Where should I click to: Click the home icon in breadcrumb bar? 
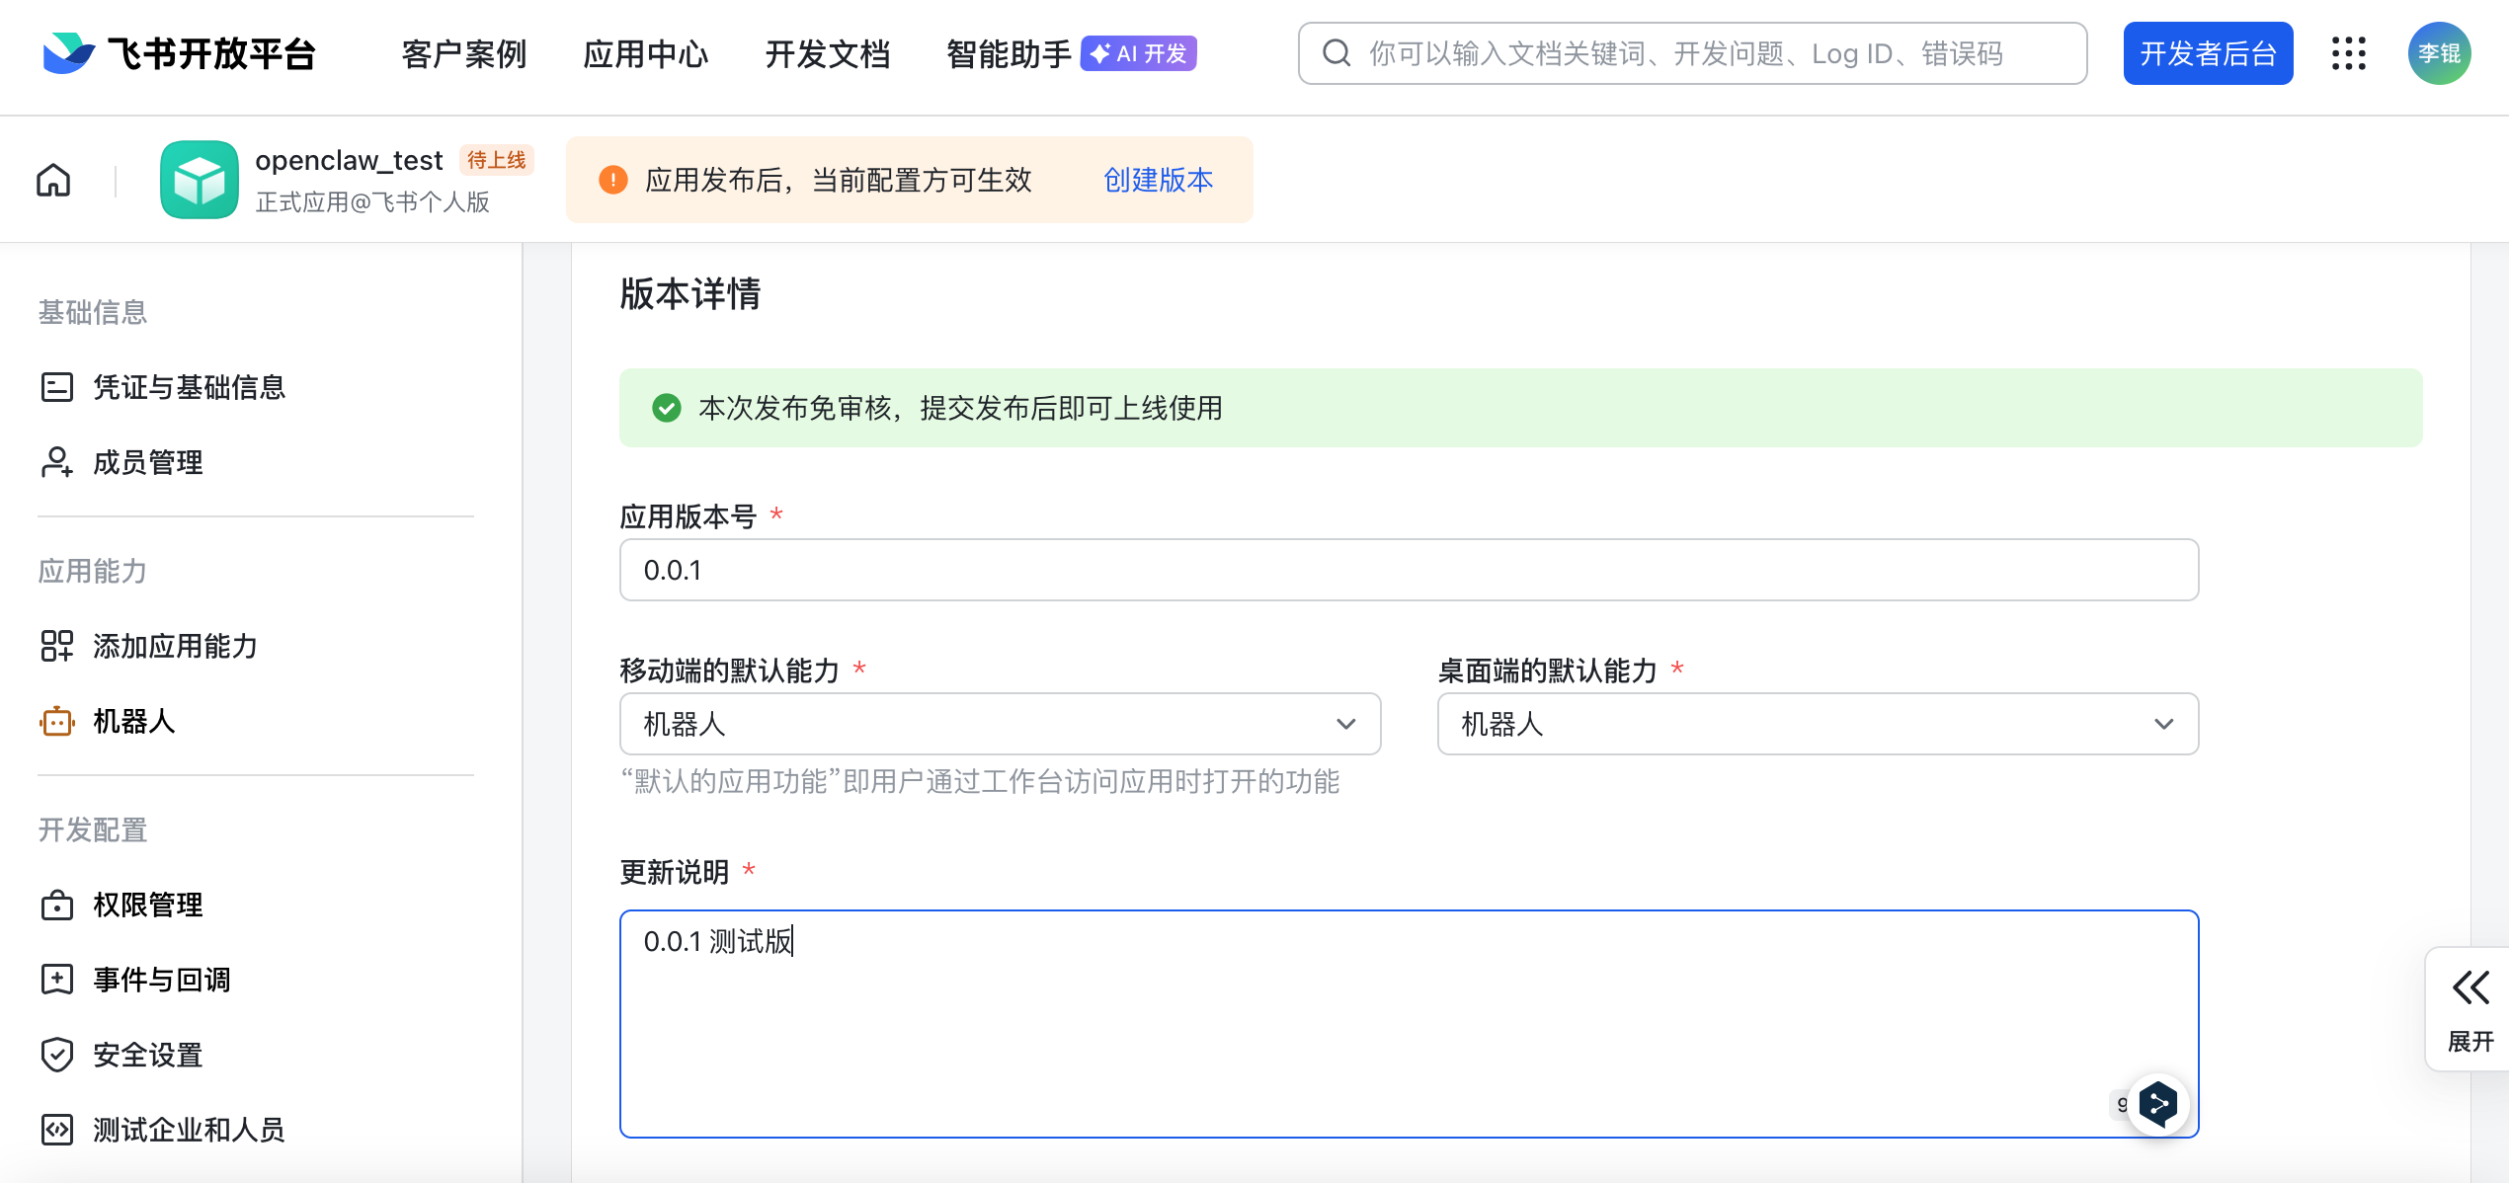pyautogui.click(x=53, y=180)
